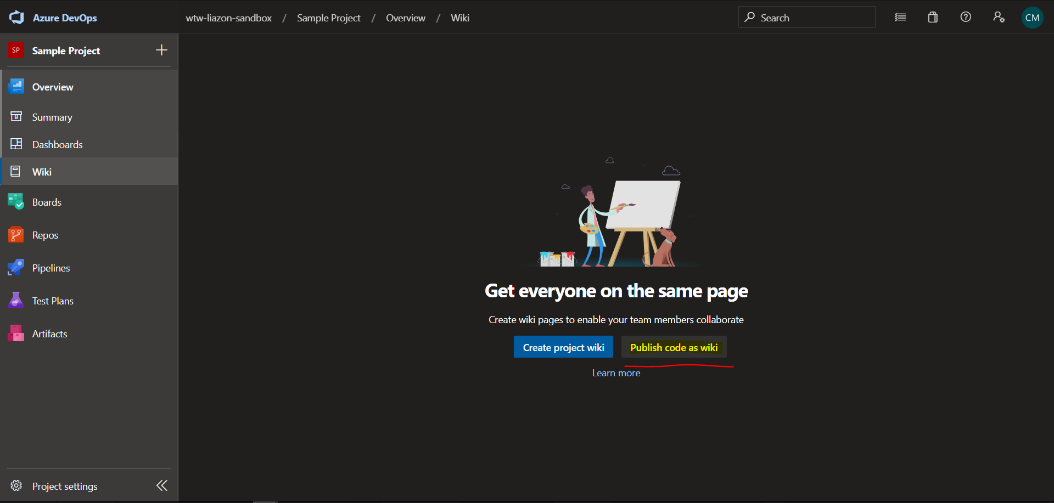This screenshot has height=503, width=1054.
Task: Open Boards in the sidebar
Action: [90, 202]
